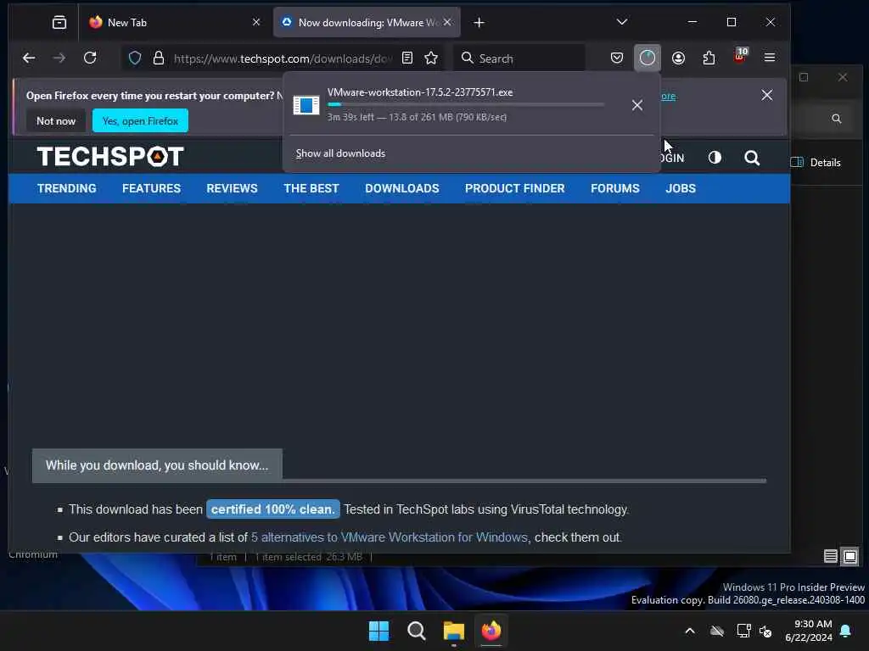Open FORUMS navigation item
869x651 pixels.
point(614,188)
